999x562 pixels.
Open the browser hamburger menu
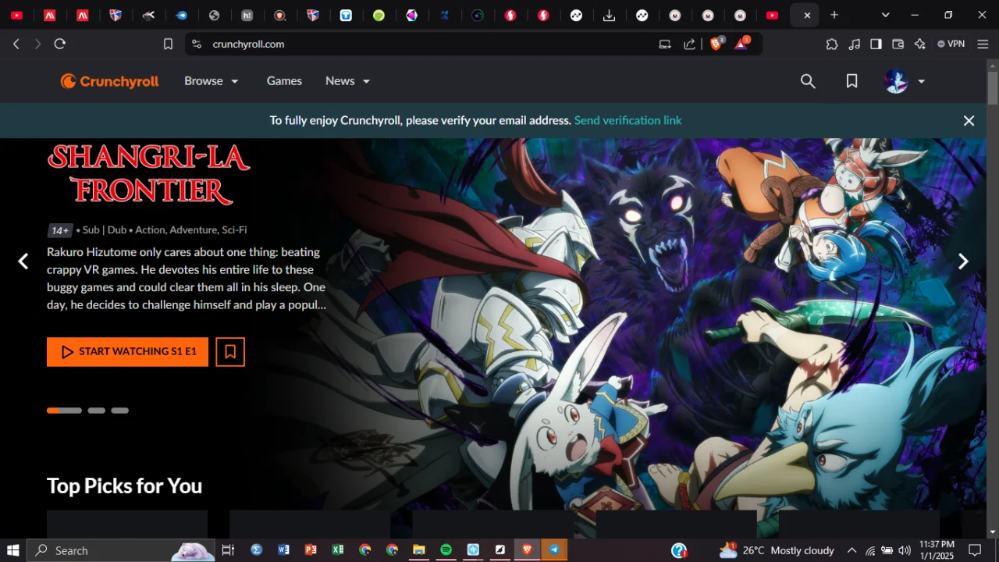[983, 44]
